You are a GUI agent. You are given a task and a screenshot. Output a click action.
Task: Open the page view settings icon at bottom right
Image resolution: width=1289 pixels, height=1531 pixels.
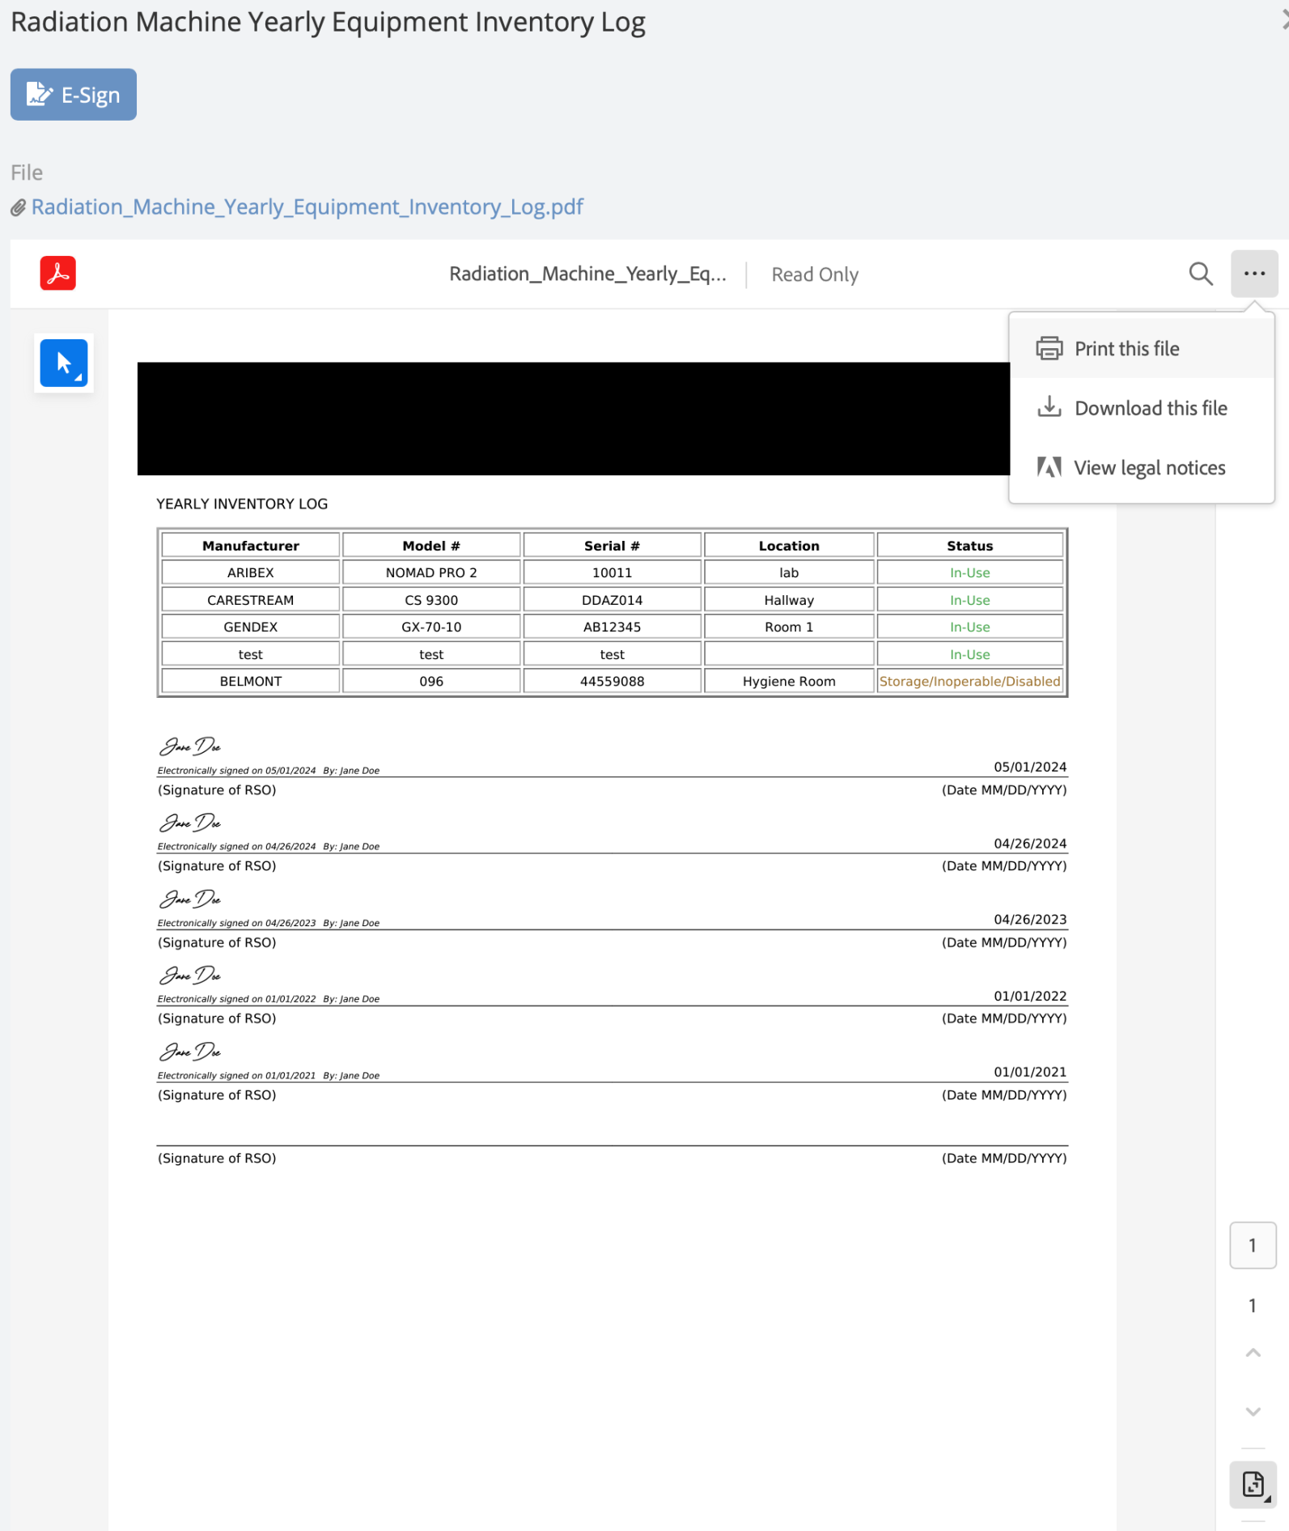(1253, 1485)
